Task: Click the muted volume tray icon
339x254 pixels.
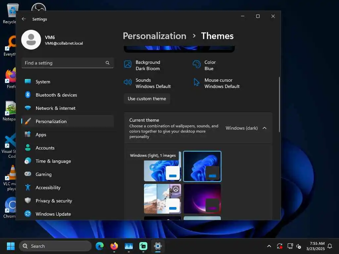Action: click(x=299, y=246)
